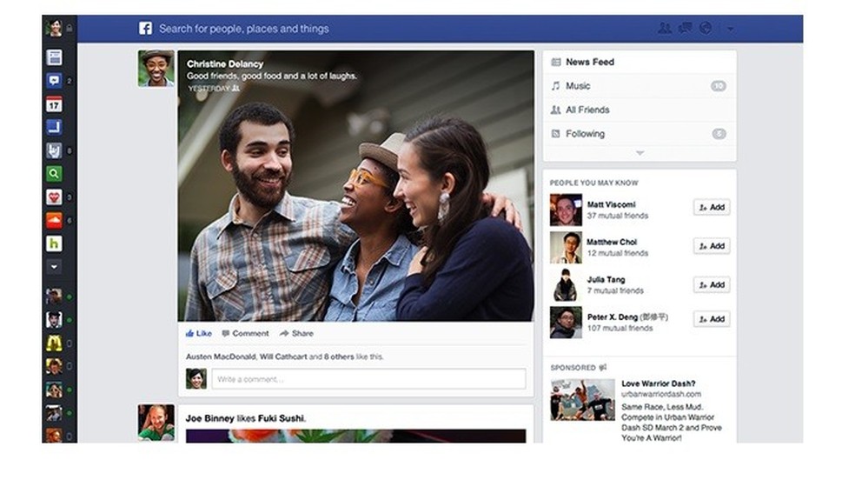The height and width of the screenshot is (480, 855).
Task: Click the lock privacy icon in sidebar
Action: click(70, 28)
